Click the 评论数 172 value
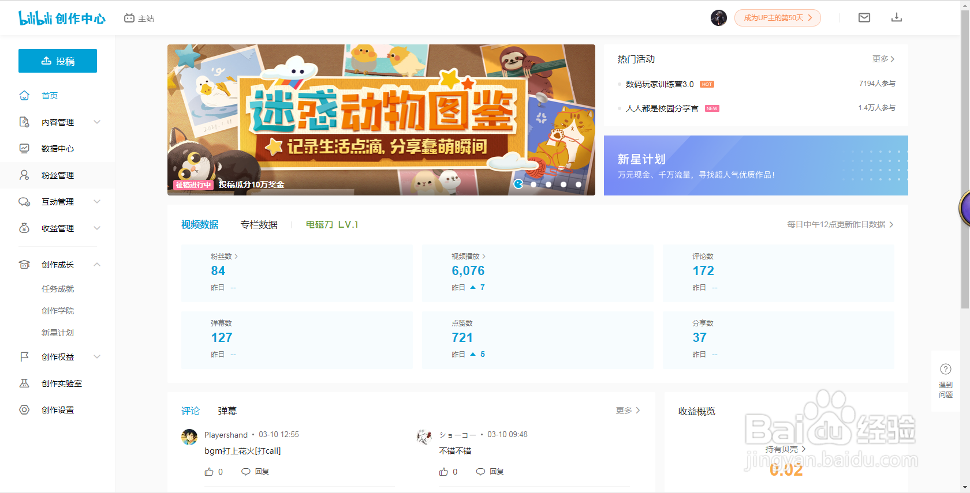970x493 pixels. tap(703, 271)
